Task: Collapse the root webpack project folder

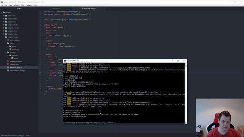Action: pyautogui.click(x=2, y=12)
